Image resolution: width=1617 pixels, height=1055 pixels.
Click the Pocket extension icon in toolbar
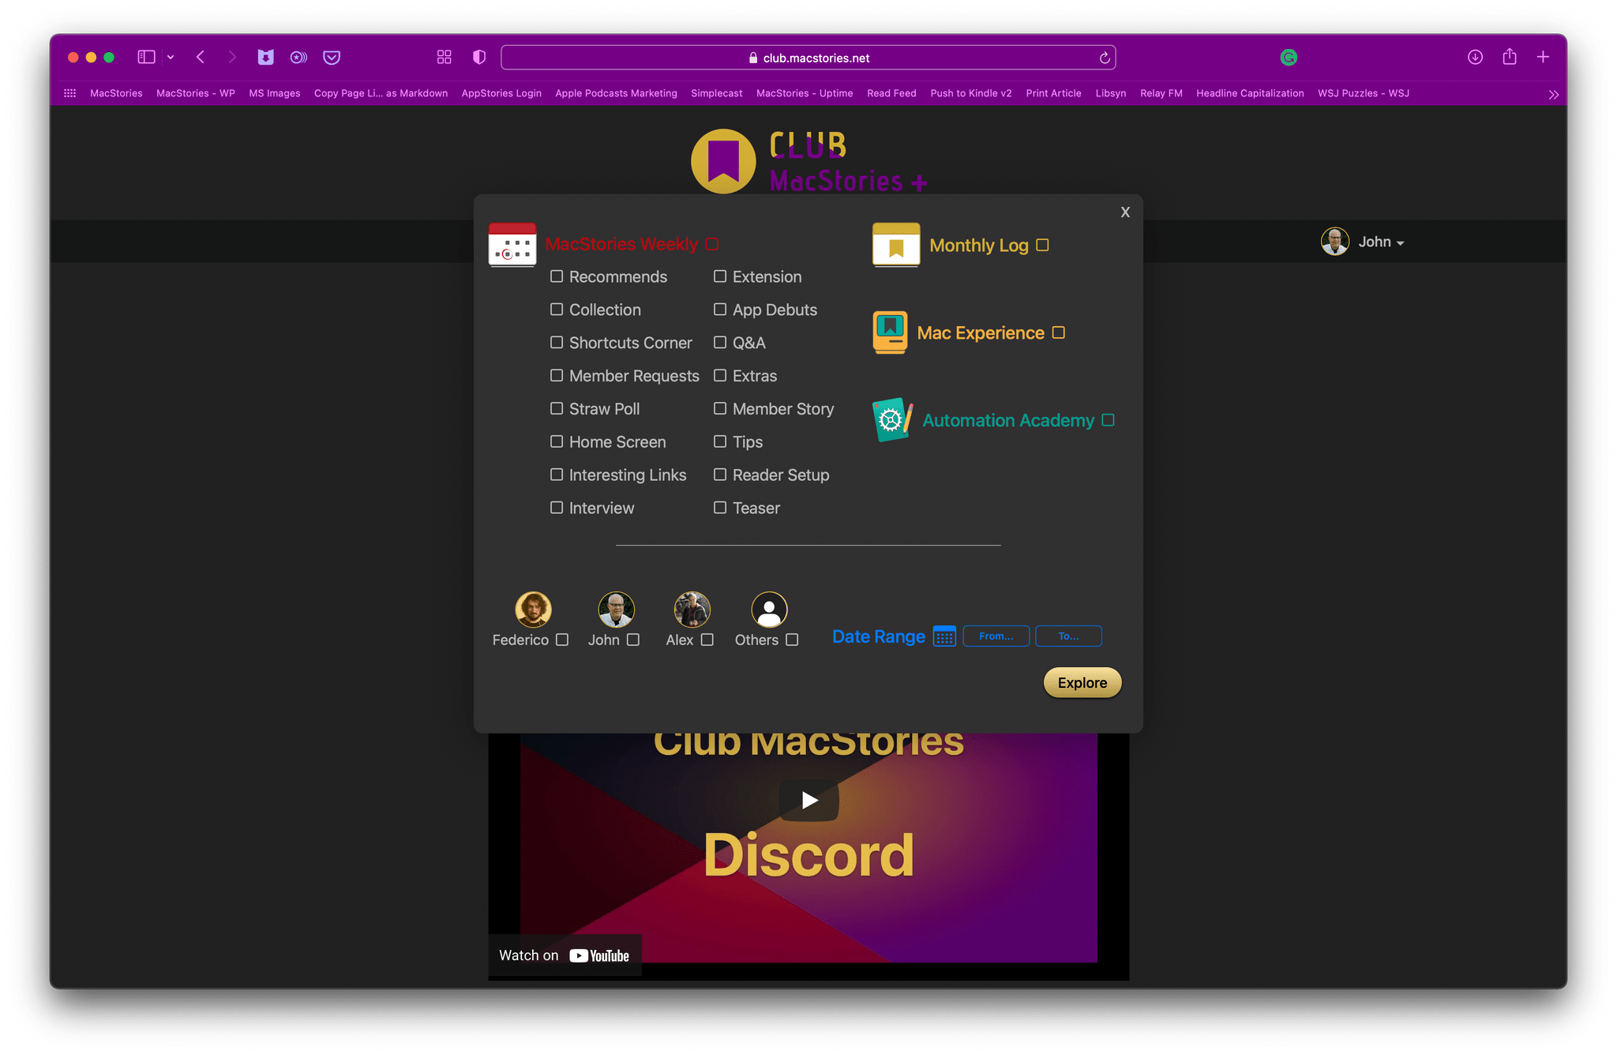[x=332, y=57]
